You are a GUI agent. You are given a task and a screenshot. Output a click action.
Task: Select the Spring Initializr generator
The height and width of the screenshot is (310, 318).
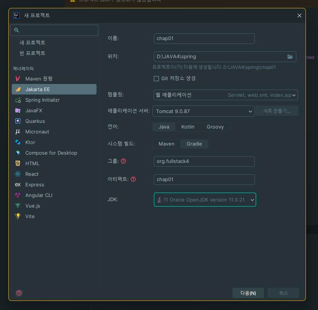(x=54, y=100)
